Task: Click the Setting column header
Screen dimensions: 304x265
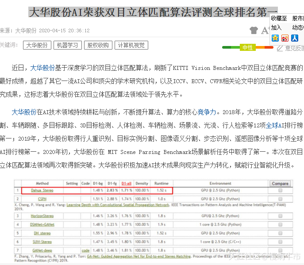Action: tap(72, 184)
